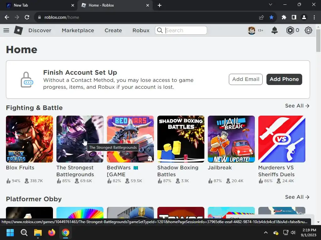Launch Firefox from the taskbar
Viewport: 321px width, 240px height.
(52, 232)
